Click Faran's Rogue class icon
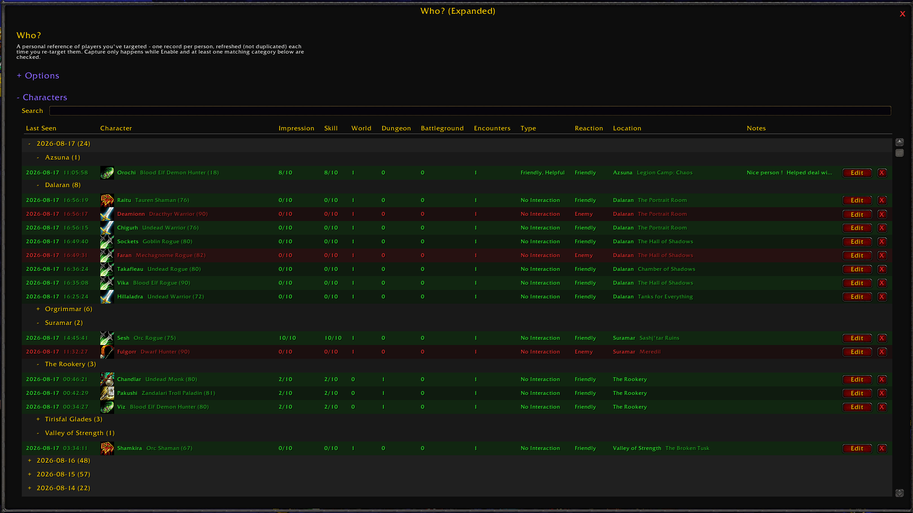The image size is (913, 513). click(x=107, y=255)
